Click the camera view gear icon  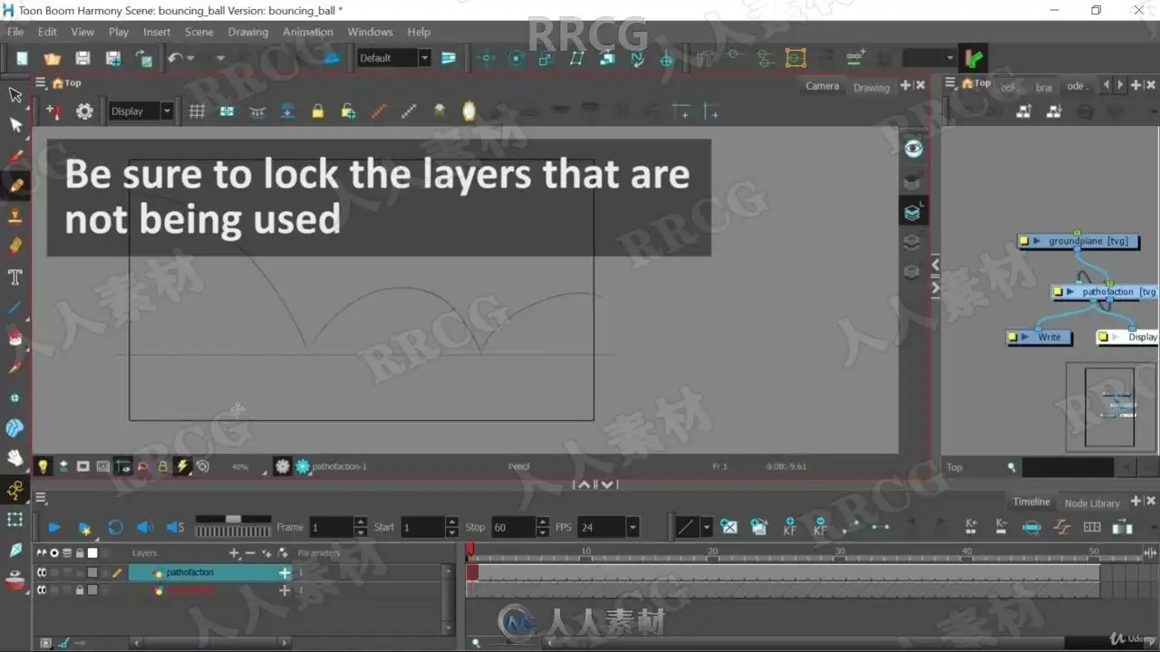[x=84, y=111]
